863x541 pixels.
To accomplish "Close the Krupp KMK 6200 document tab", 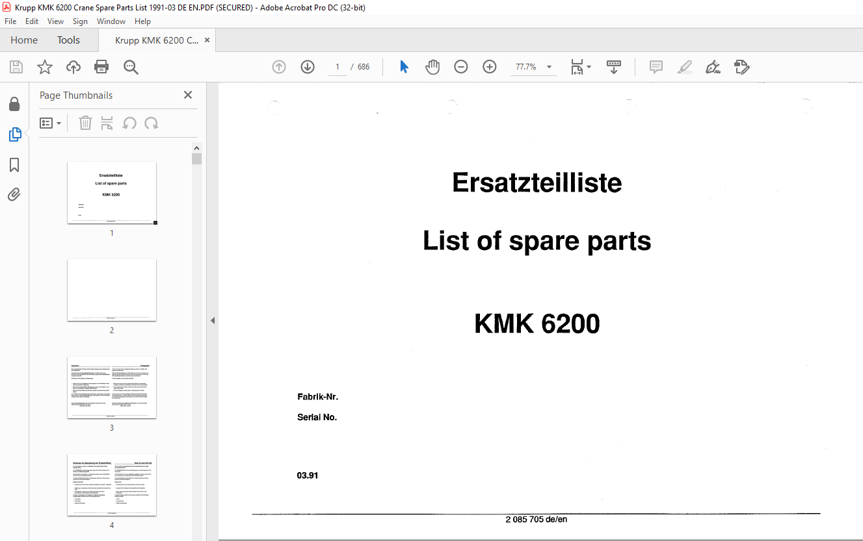I will coord(207,40).
